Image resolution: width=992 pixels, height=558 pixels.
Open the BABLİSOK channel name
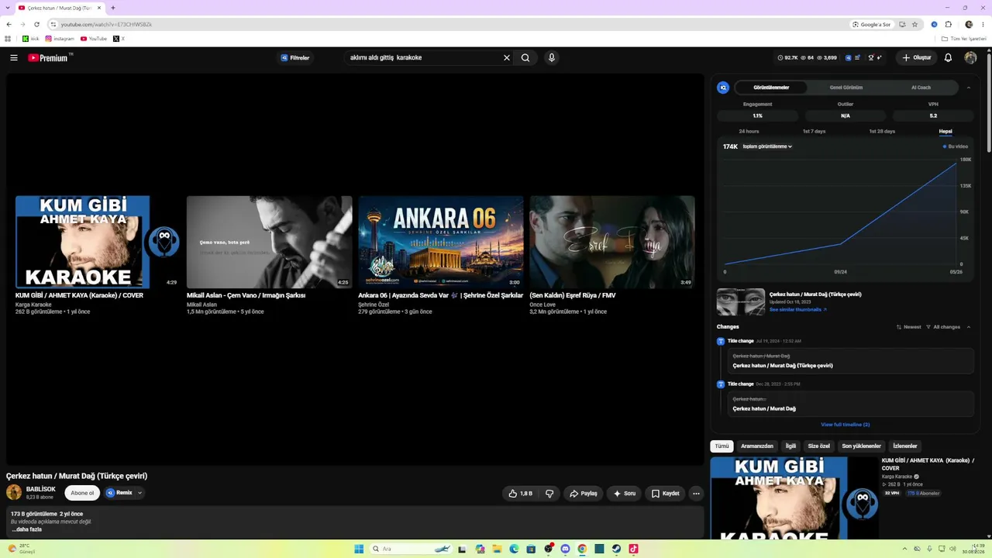click(41, 489)
